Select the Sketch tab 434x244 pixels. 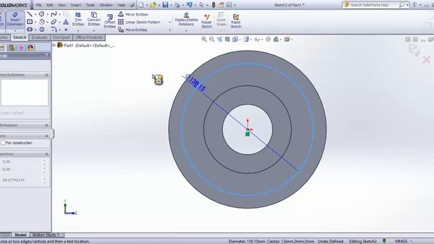point(20,37)
